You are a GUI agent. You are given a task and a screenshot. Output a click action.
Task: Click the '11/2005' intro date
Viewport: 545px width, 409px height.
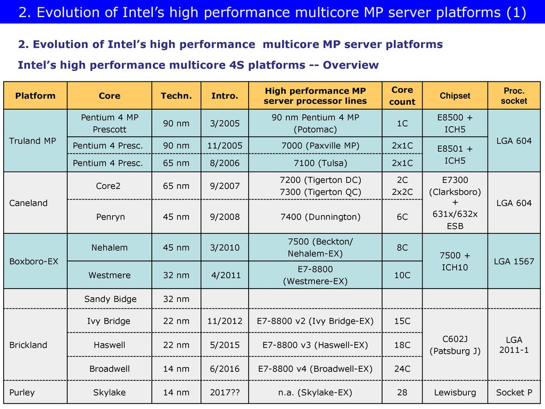(225, 145)
